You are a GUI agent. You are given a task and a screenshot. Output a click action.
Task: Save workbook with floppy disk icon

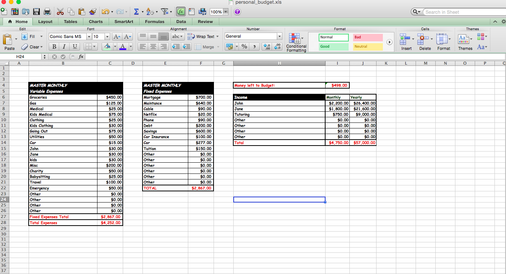[x=36, y=12]
